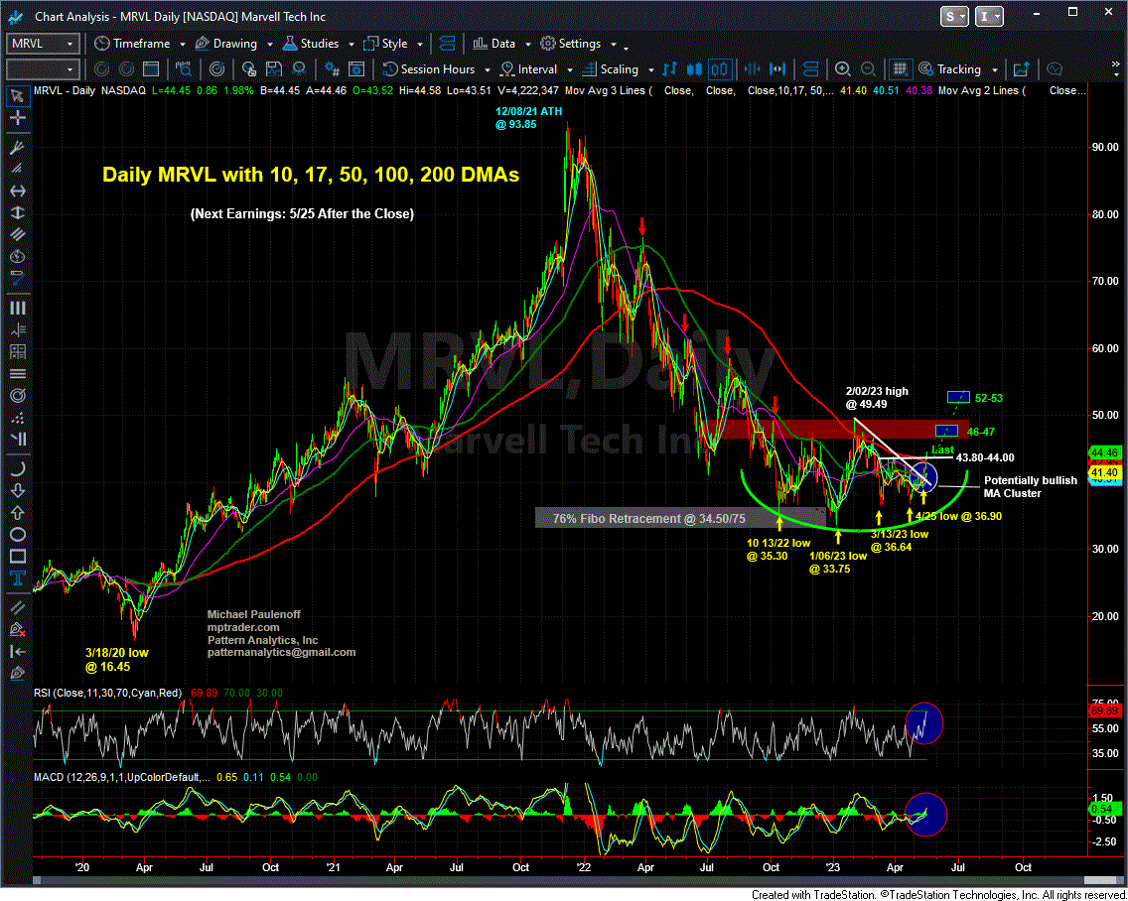This screenshot has width=1128, height=901.
Task: Select the time cycle circle tool
Action: click(x=17, y=257)
